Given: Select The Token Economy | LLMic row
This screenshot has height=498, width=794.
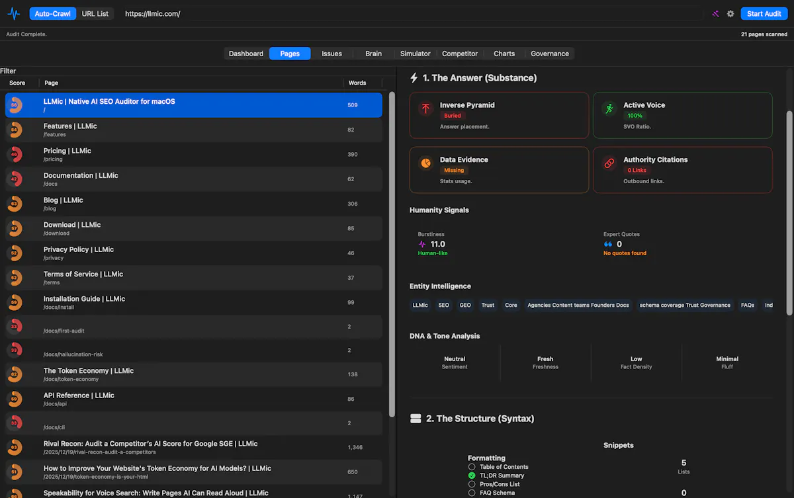Looking at the screenshot, I should pos(194,374).
